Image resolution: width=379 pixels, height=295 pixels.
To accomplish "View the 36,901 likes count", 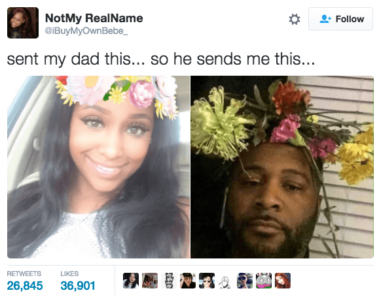I will click(78, 286).
